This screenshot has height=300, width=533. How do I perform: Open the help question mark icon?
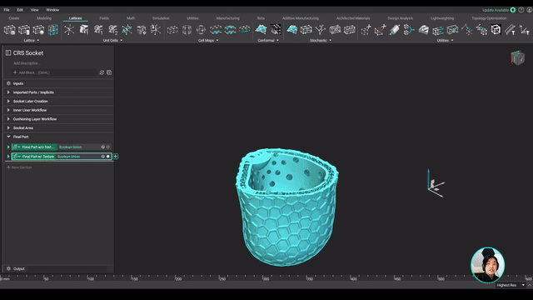[x=521, y=10]
